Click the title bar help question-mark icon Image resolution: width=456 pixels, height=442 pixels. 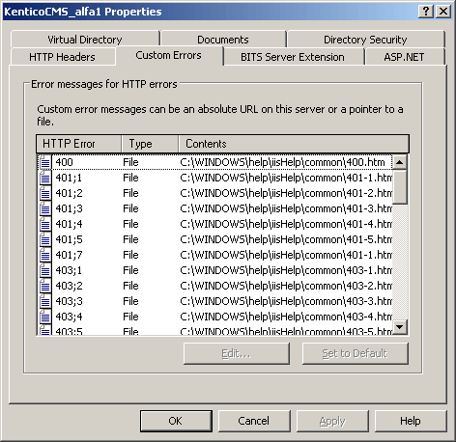(426, 12)
